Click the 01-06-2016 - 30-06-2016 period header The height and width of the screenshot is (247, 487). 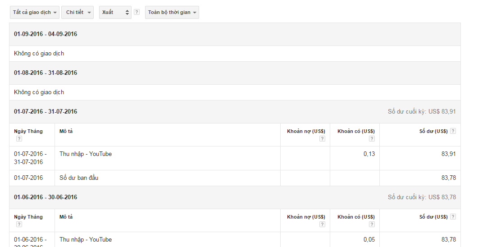point(46,197)
